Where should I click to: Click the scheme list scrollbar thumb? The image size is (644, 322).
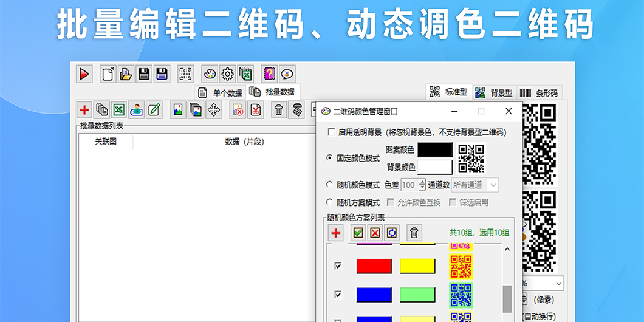507,299
